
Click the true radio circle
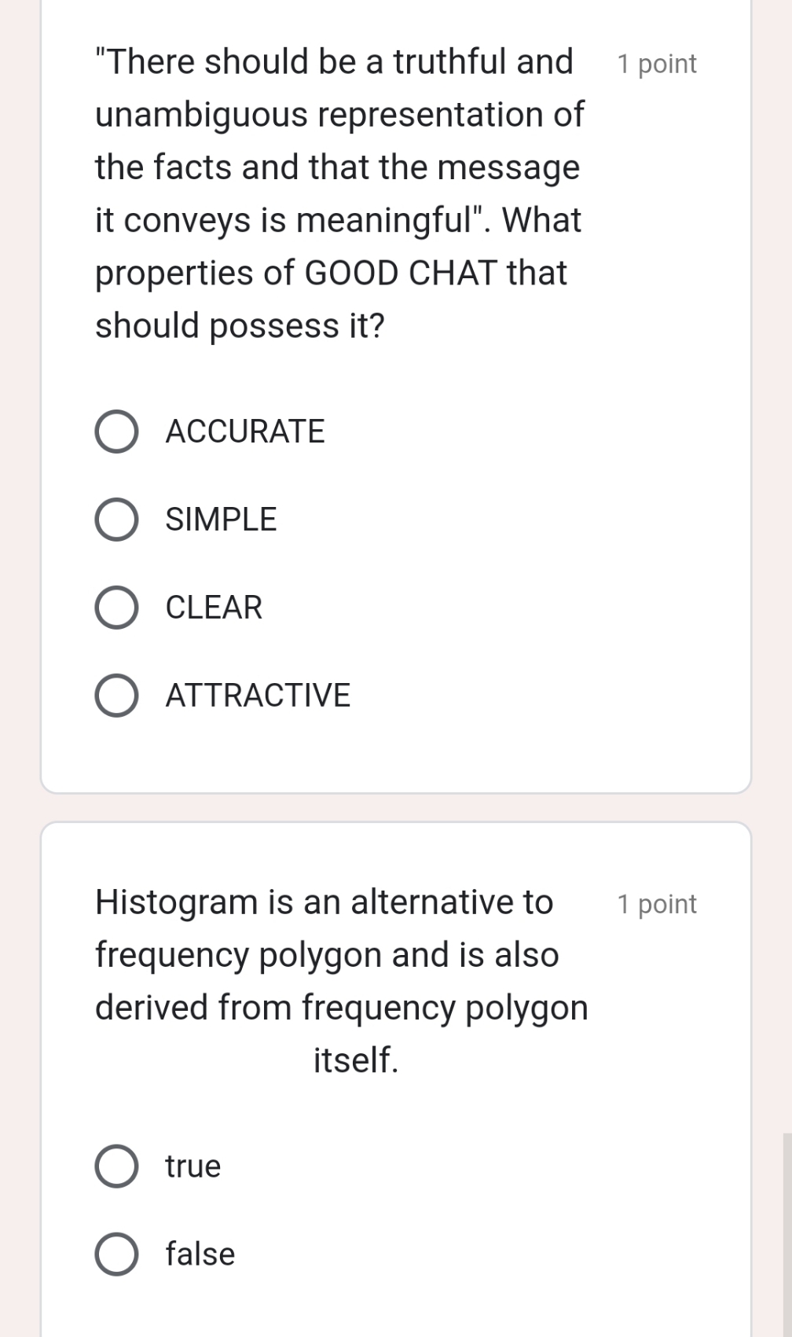116,1167
